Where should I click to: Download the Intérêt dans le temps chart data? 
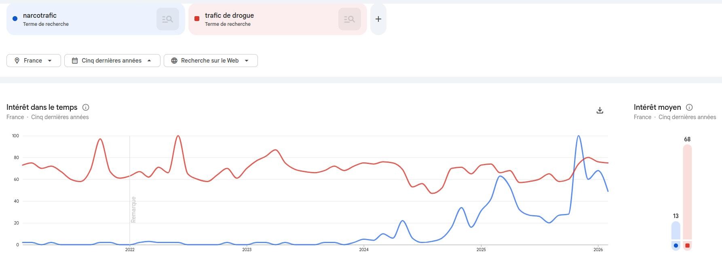tap(600, 110)
